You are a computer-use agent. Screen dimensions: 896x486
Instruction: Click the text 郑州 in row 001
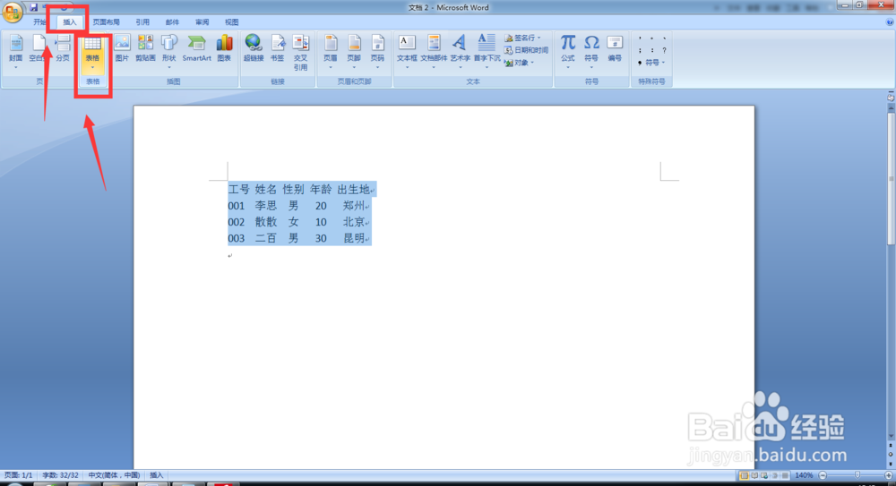[x=354, y=206]
